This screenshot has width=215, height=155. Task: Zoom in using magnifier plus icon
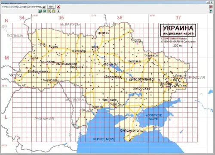tap(49, 11)
